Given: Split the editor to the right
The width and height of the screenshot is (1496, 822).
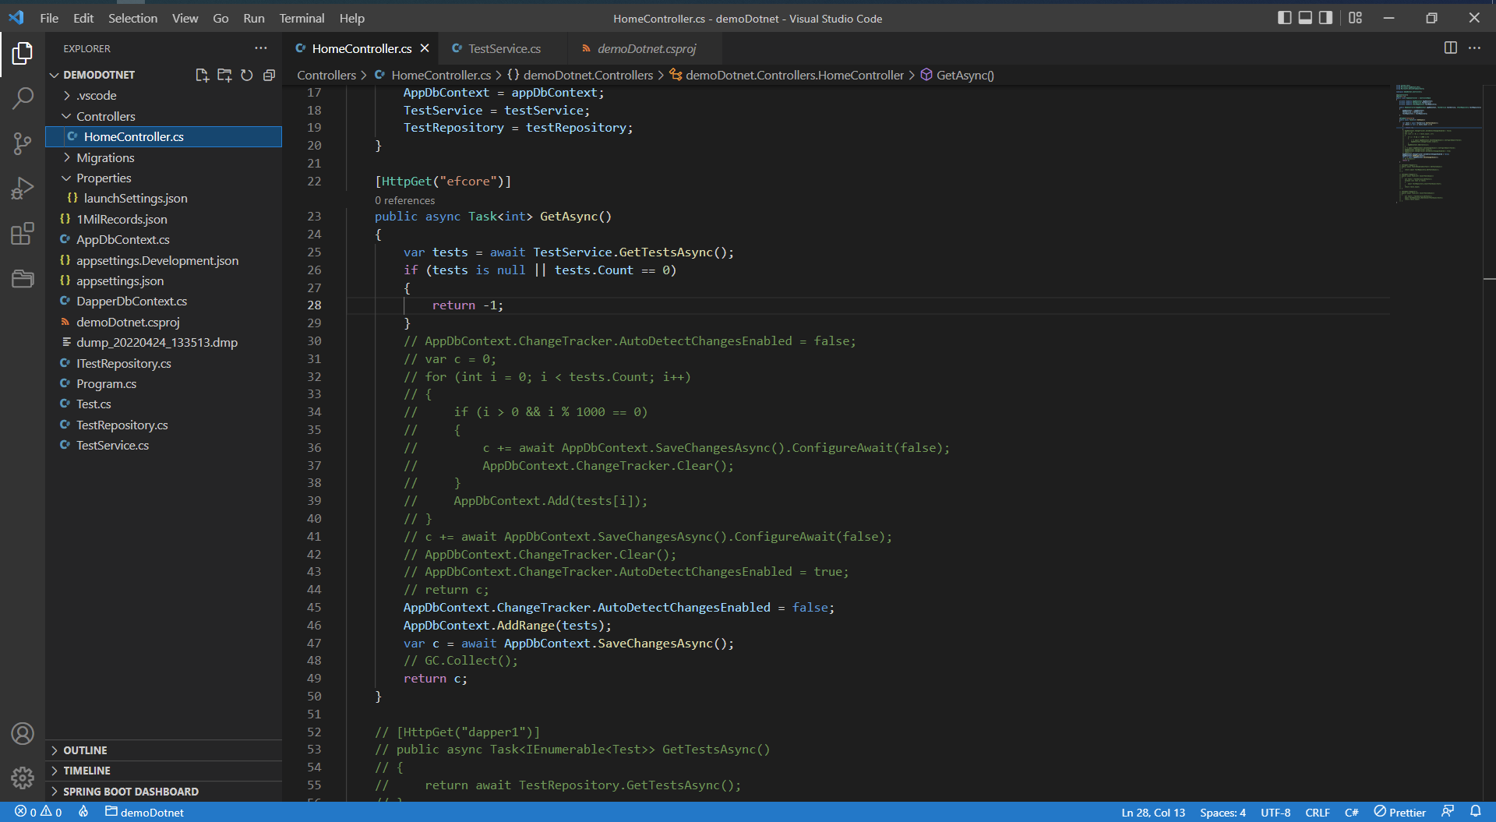Looking at the screenshot, I should 1450,48.
